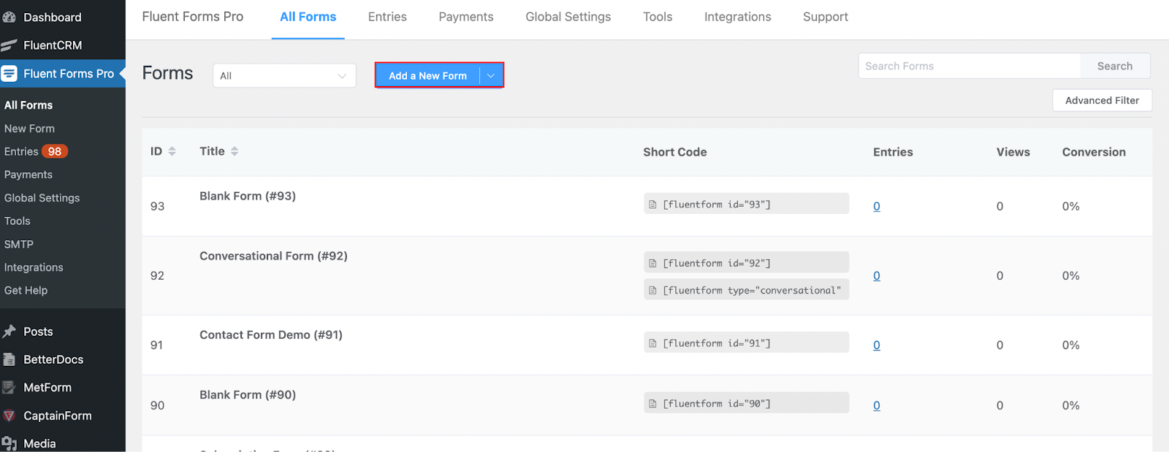
Task: Click the Dashboard gauge icon in sidebar
Action: click(x=9, y=17)
